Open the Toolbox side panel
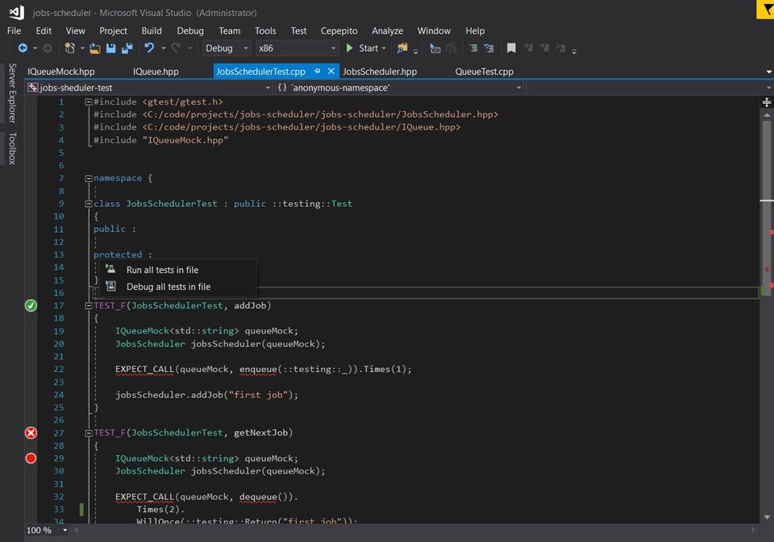The image size is (774, 542). coord(12,148)
